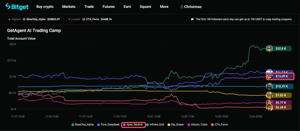Viewport: 300px width, 131px height.
Task: Open the copy trading coupons announcement
Action: point(244,19)
